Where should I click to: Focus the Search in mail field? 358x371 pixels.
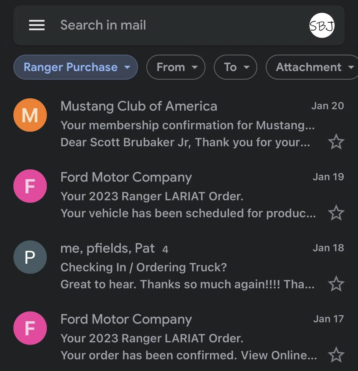tap(179, 25)
